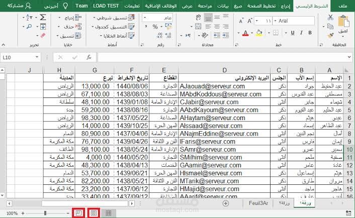Toggle Wrap Text in alignment group
The height and width of the screenshot is (218, 355).
point(198,17)
